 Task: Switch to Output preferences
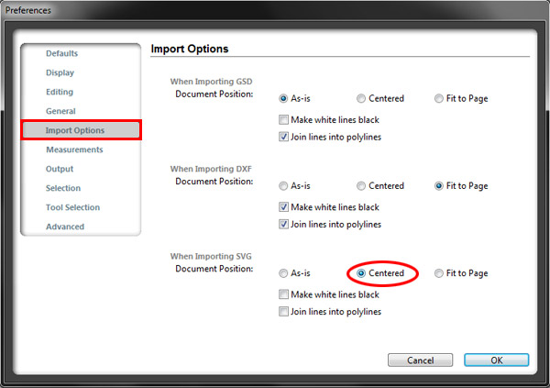pos(60,169)
